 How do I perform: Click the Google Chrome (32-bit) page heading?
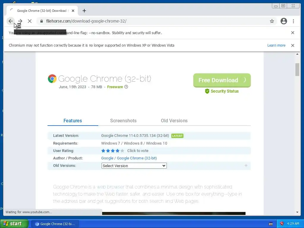[x=104, y=79]
